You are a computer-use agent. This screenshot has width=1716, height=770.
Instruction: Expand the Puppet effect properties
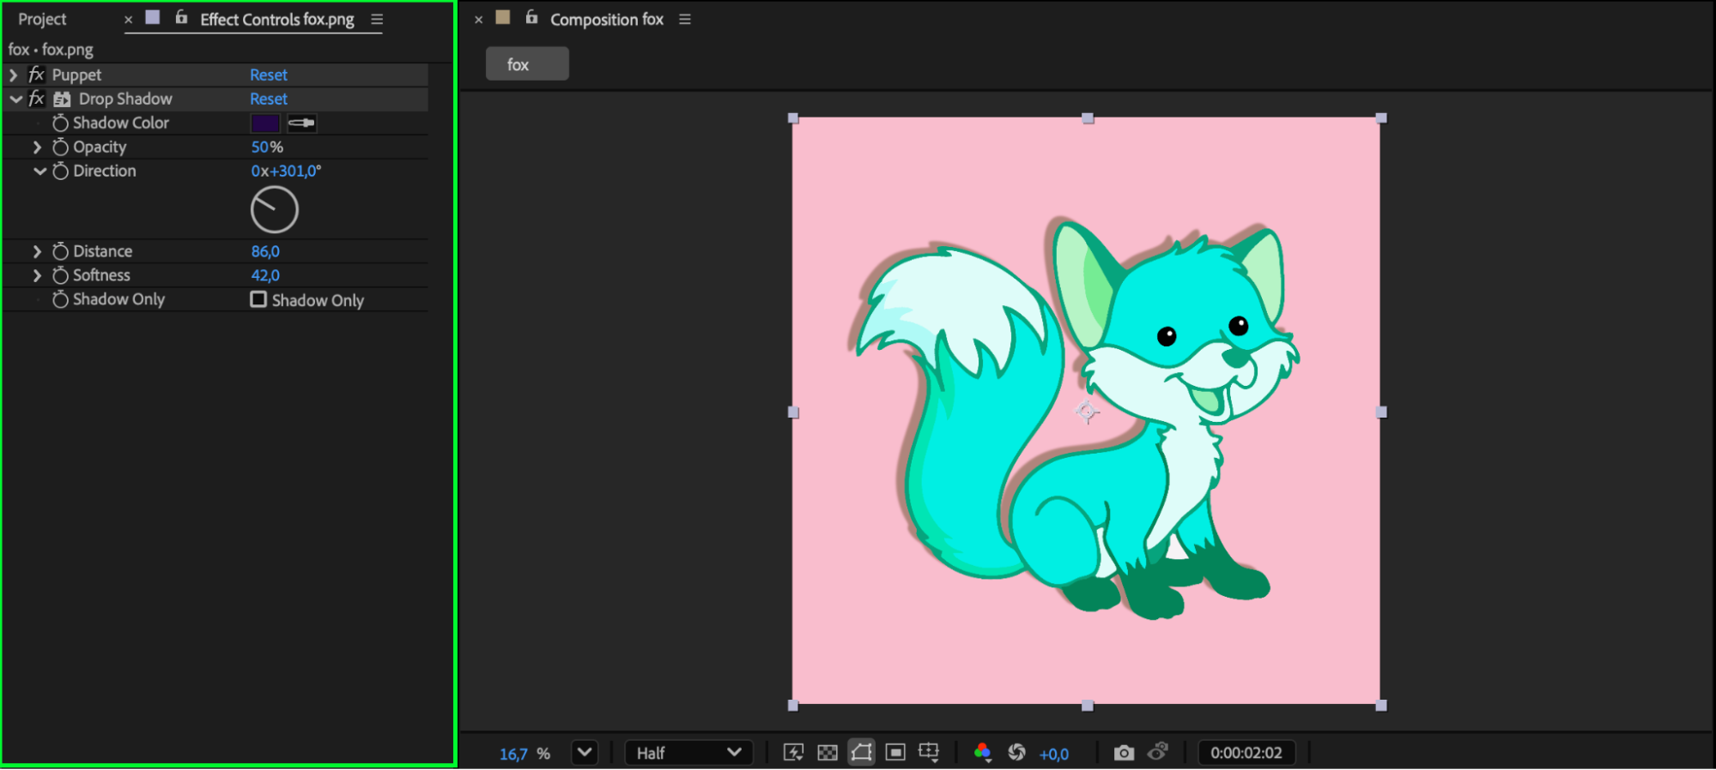14,75
